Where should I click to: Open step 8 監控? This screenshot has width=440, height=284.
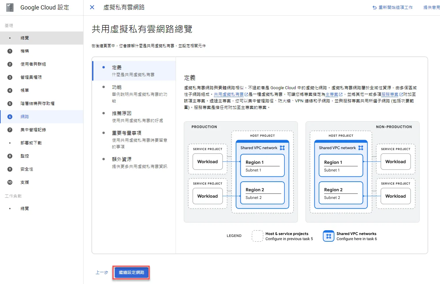(x=41, y=156)
